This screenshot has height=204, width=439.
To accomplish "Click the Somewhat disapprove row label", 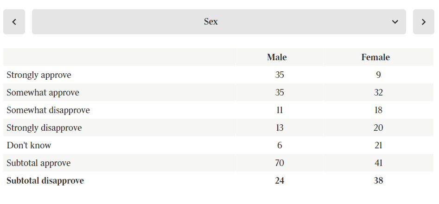I will 48,110.
